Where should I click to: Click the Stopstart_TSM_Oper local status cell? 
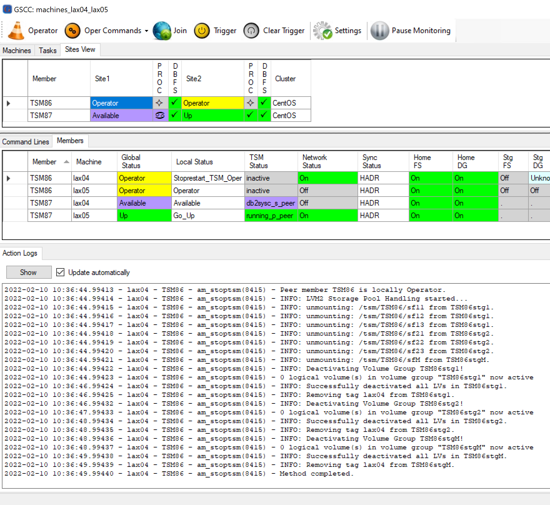pos(208,178)
